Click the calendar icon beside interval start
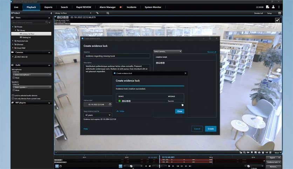This screenshot has height=169, width=293. point(110,104)
